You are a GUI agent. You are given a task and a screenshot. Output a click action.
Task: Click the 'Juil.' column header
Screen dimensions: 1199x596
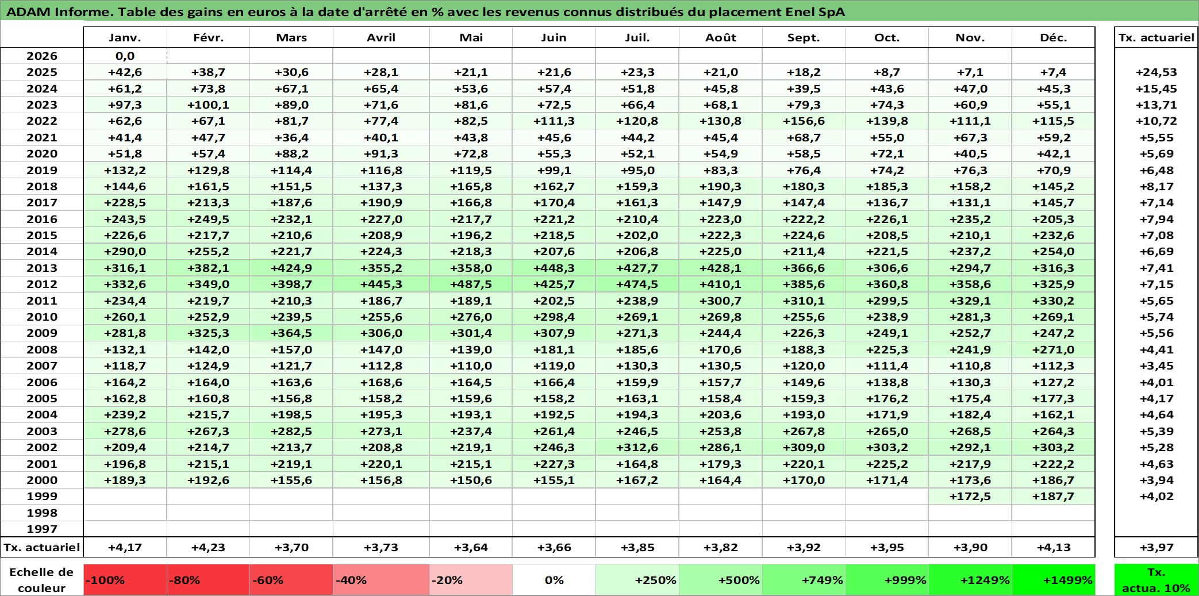click(637, 37)
